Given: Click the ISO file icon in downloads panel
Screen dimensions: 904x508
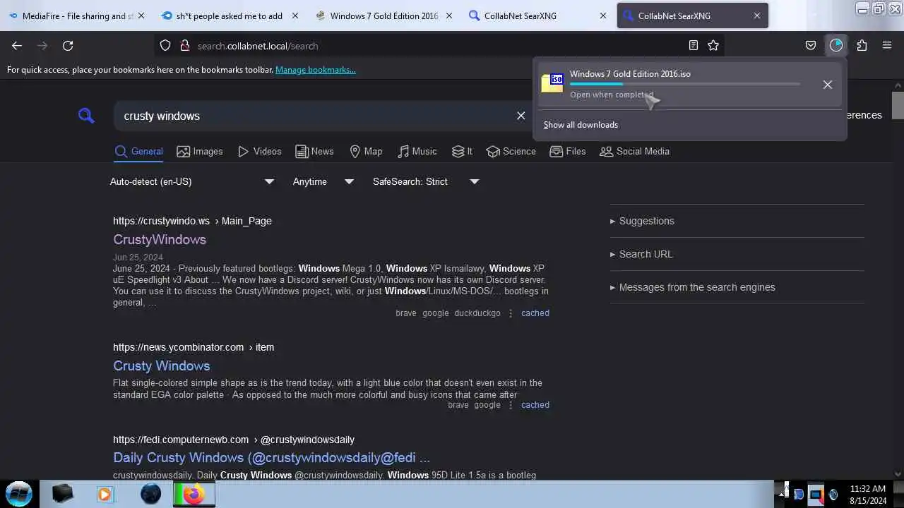Looking at the screenshot, I should 552,83.
